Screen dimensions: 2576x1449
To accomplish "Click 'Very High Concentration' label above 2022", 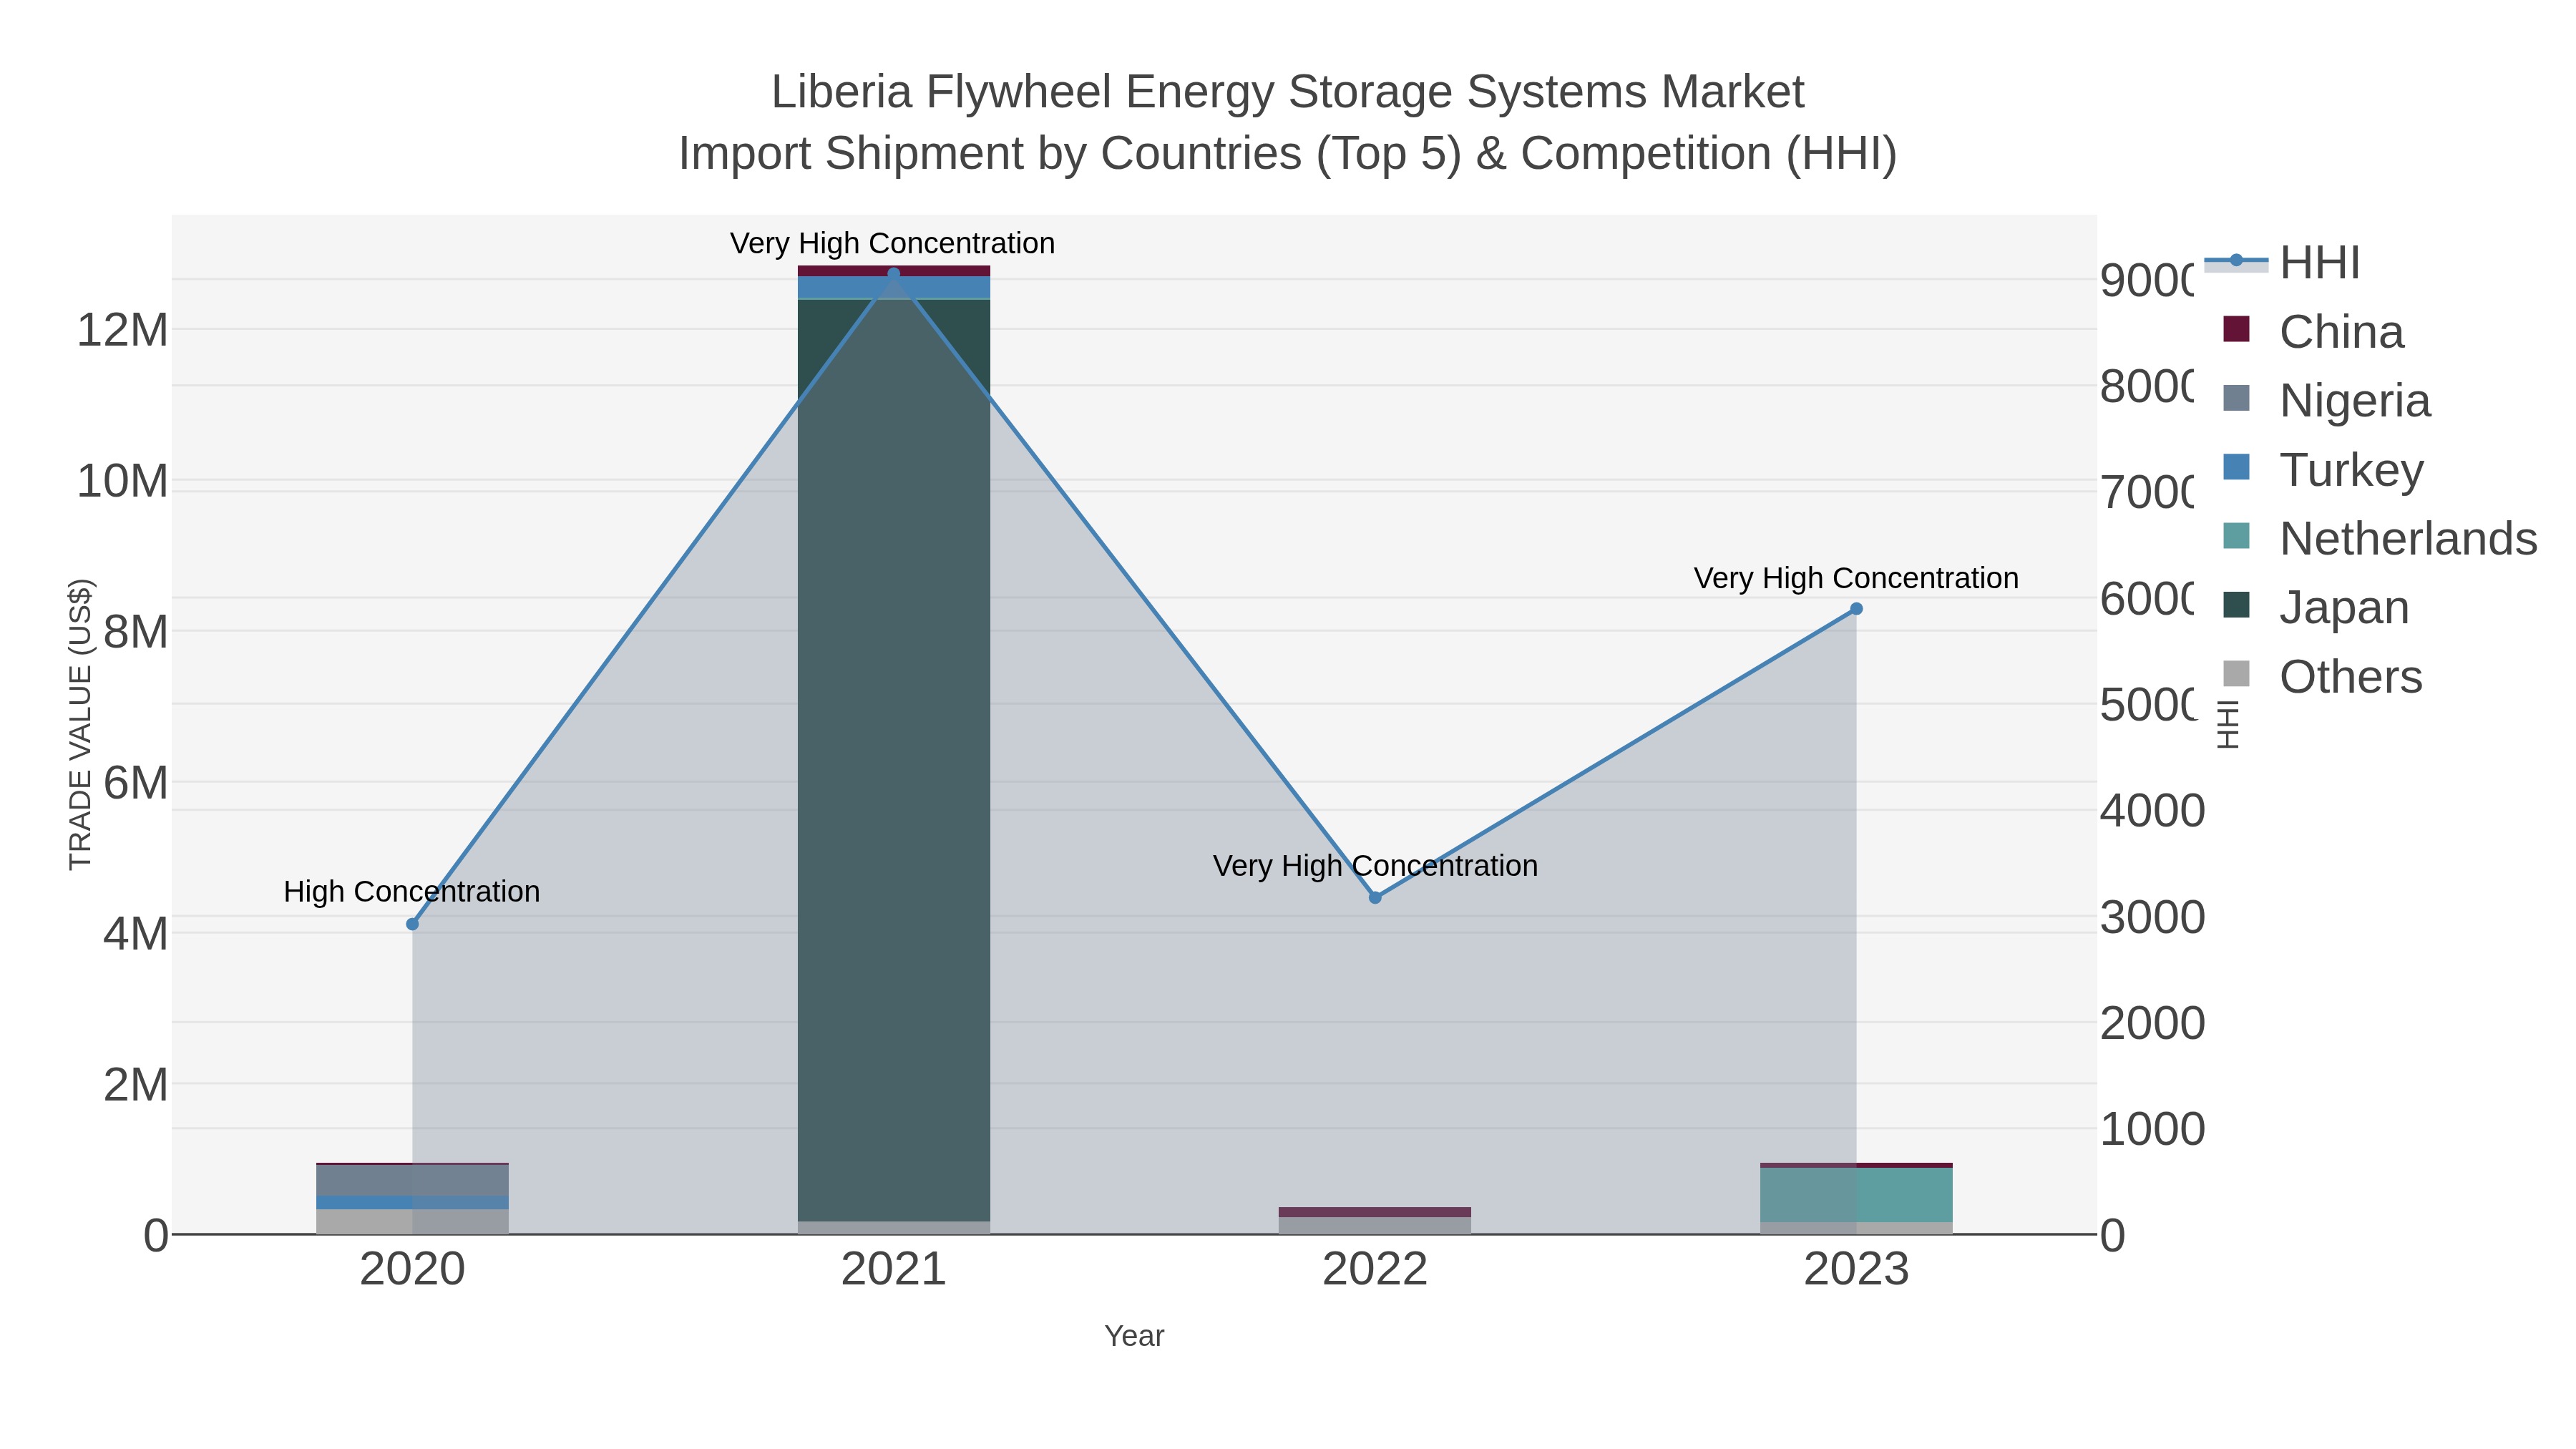I will pyautogui.click(x=1375, y=865).
